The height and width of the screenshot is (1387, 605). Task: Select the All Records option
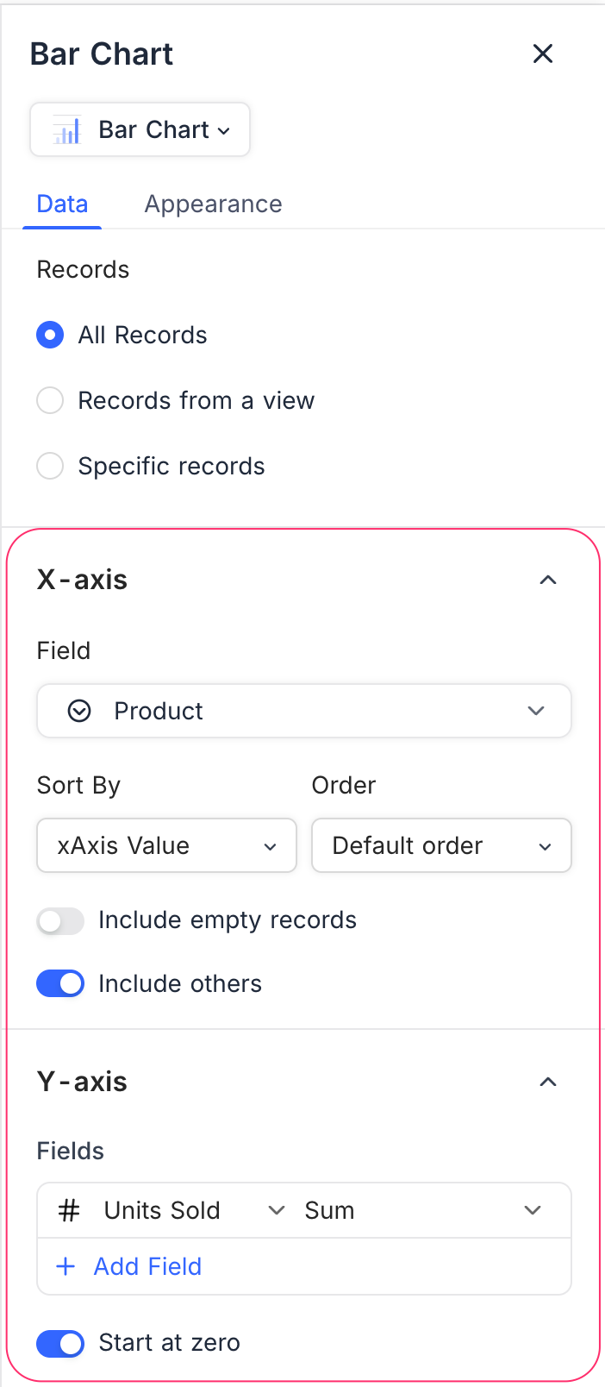[50, 335]
